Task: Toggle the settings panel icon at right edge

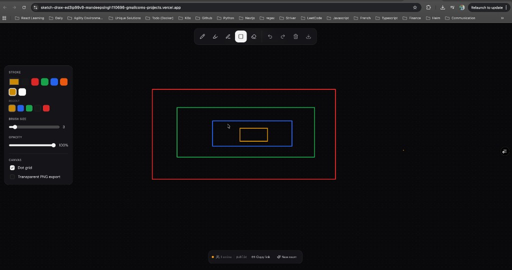Action: (x=504, y=151)
